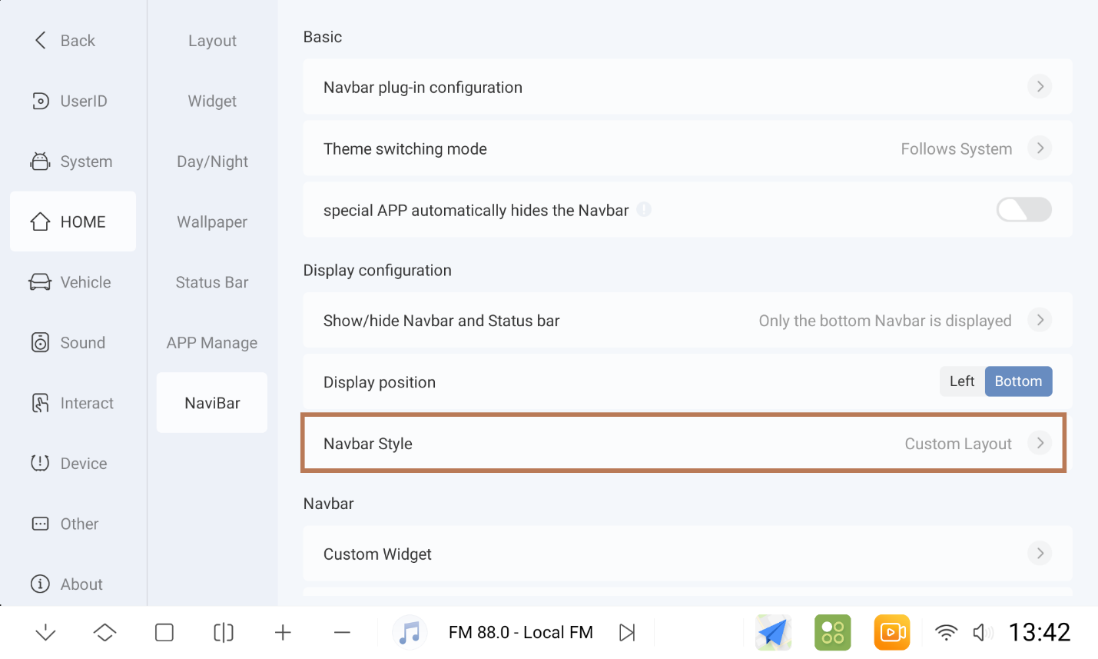1098x659 pixels.
Task: Switch to the Widget tab
Action: [x=212, y=101]
